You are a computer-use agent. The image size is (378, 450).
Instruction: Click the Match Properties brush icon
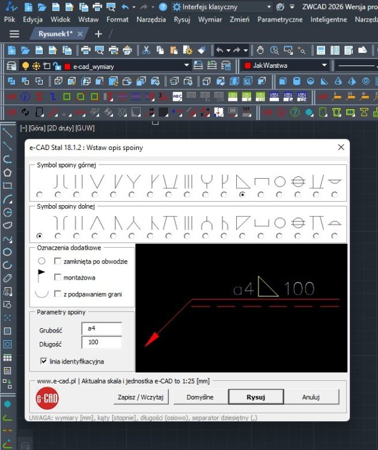coord(201,50)
